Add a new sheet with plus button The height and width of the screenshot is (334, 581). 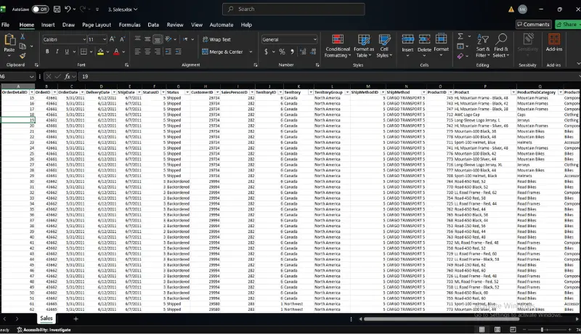tap(76, 319)
